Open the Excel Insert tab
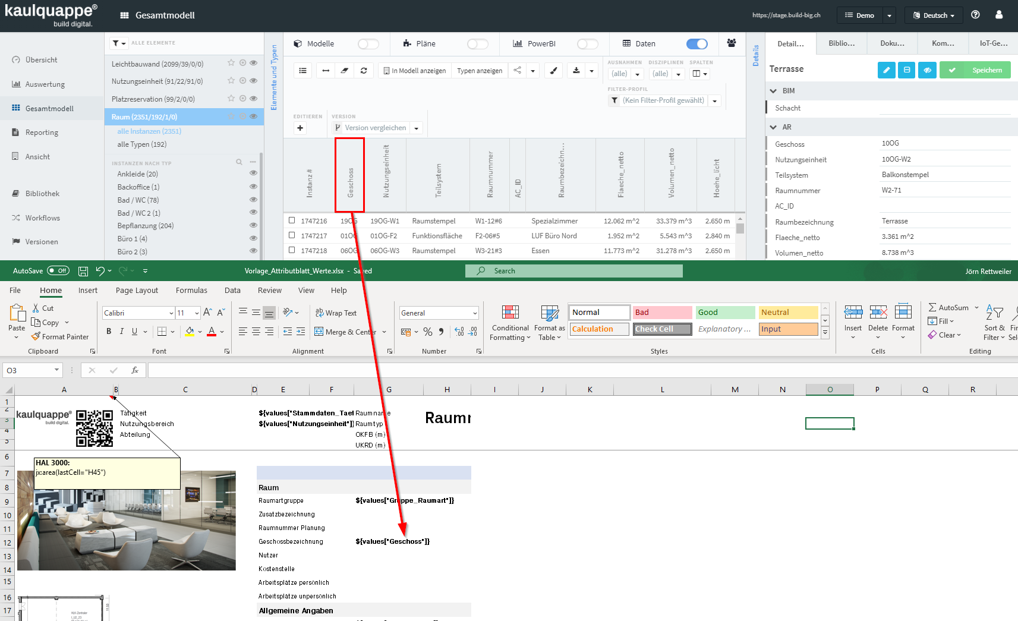1018x621 pixels. point(88,291)
